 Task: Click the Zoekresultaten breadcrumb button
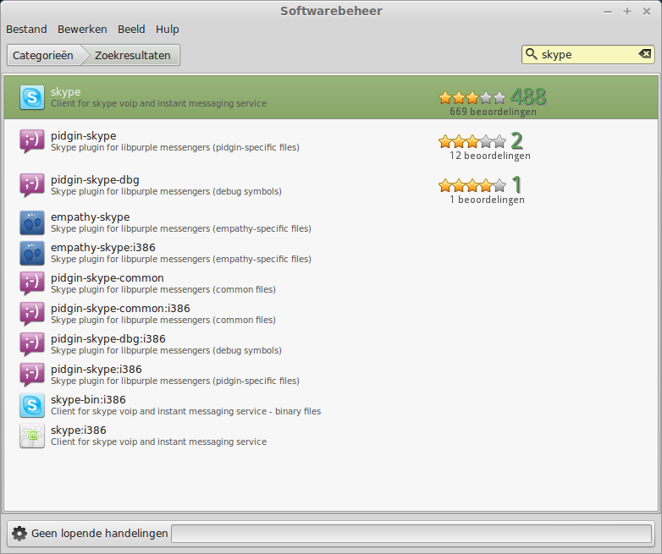(132, 55)
